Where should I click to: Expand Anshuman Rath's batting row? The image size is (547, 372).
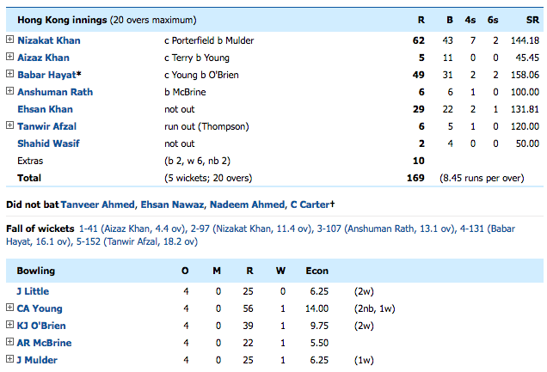click(x=9, y=92)
